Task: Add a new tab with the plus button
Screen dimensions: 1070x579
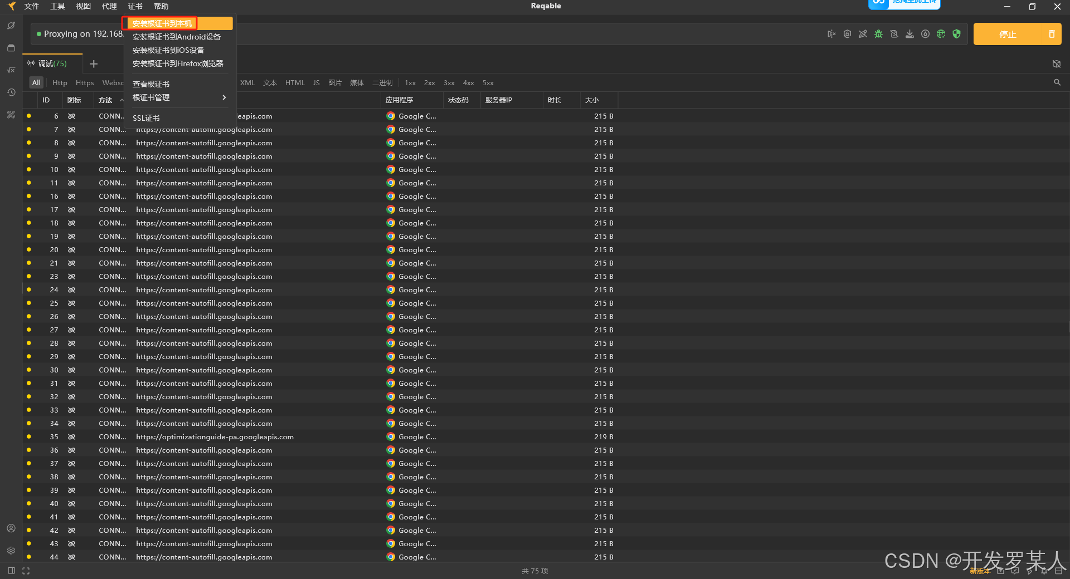Action: (94, 64)
